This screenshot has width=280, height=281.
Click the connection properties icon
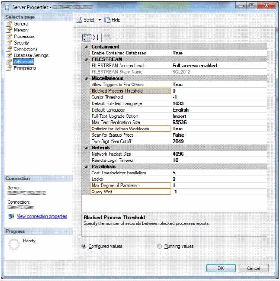point(11,216)
